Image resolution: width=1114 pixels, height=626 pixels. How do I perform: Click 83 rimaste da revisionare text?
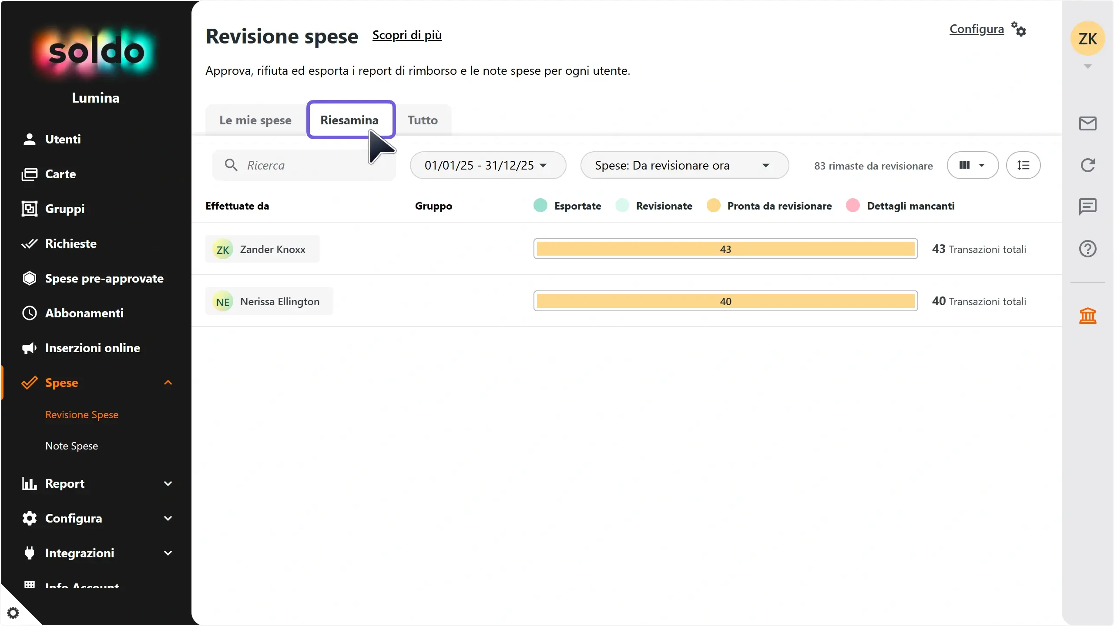point(873,166)
